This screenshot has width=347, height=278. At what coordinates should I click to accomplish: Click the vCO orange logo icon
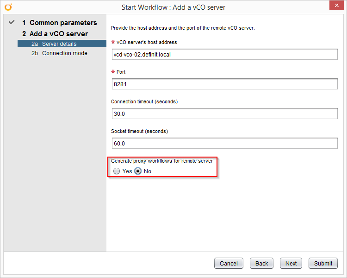tap(8, 7)
